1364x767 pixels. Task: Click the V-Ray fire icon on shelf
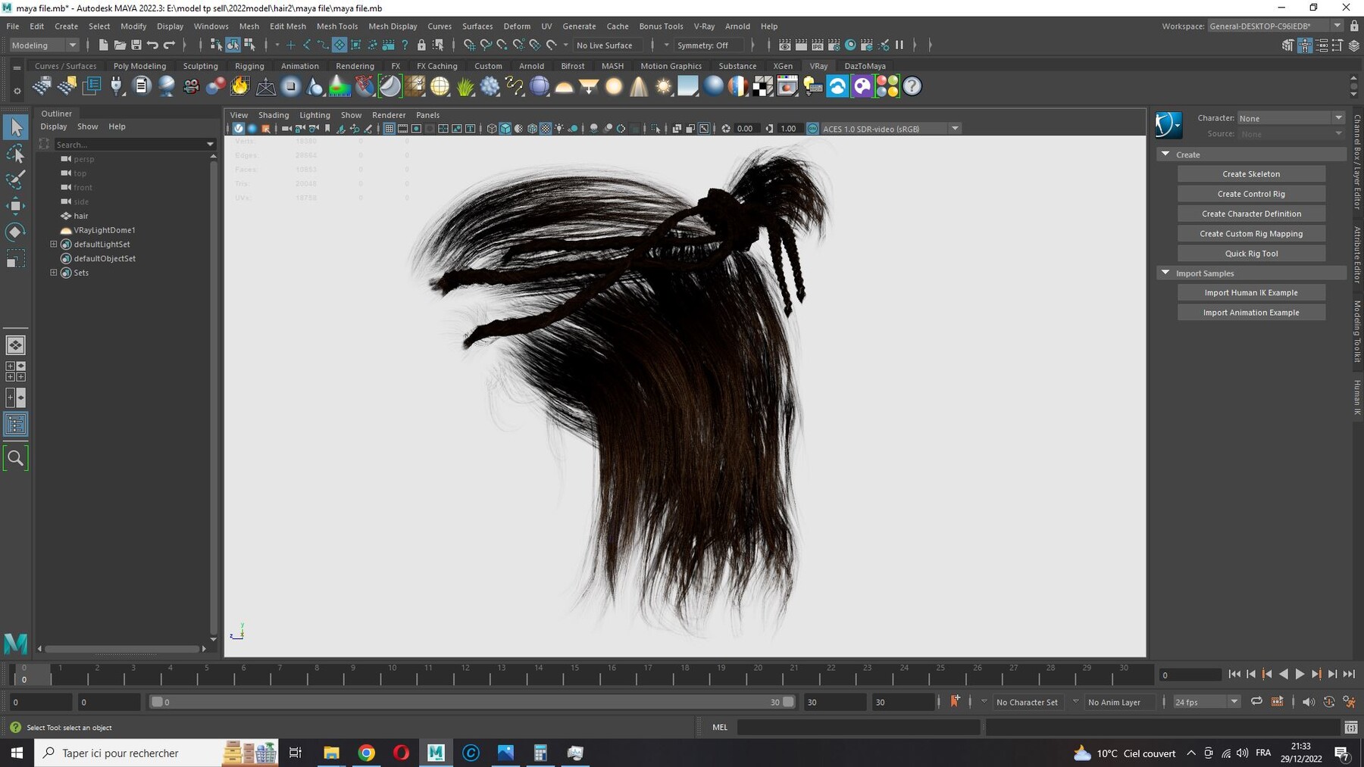coord(240,86)
